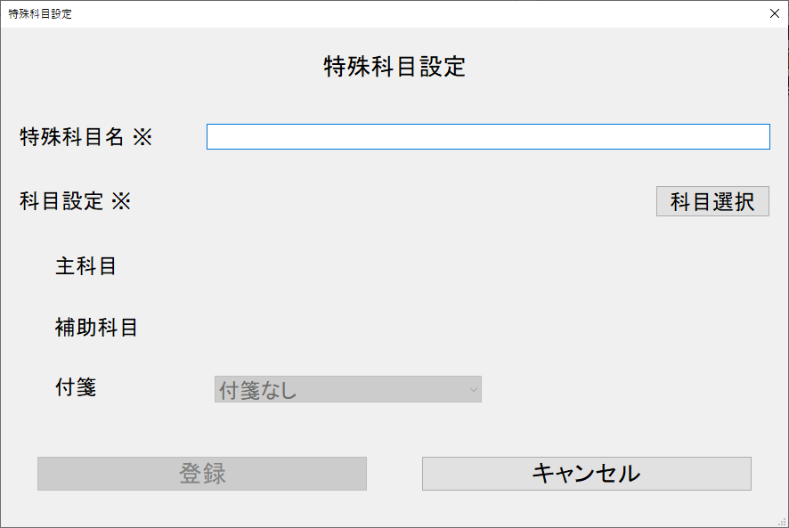Click the 主科目 label

(85, 265)
